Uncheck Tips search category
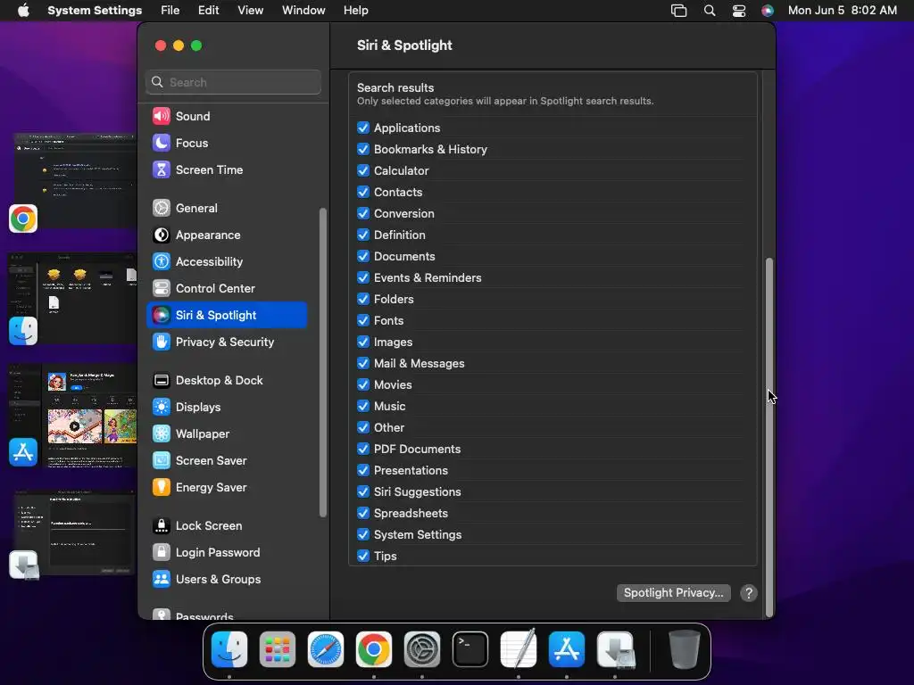 [363, 556]
